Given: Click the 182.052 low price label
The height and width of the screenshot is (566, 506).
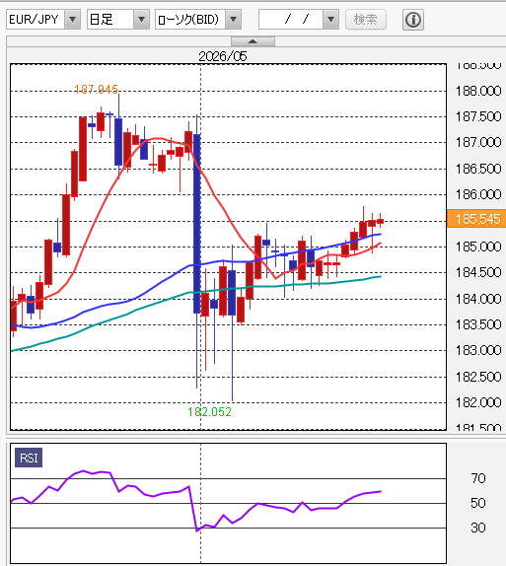Looking at the screenshot, I should [209, 411].
